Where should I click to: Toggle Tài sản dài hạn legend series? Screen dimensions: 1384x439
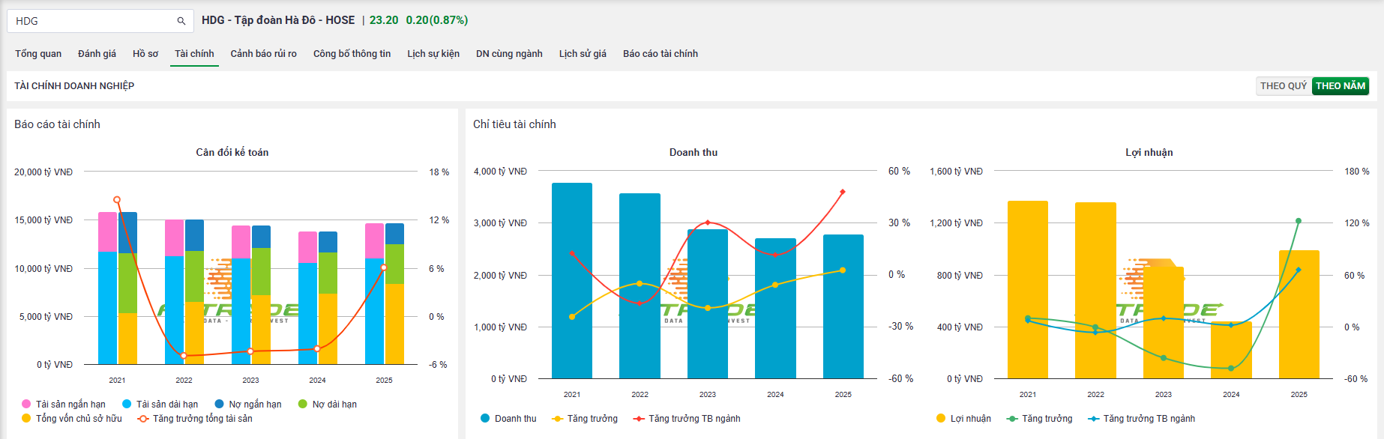(x=160, y=405)
